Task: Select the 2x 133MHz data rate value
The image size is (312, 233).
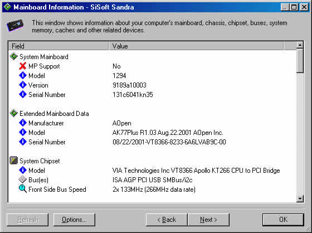Action: (x=154, y=190)
